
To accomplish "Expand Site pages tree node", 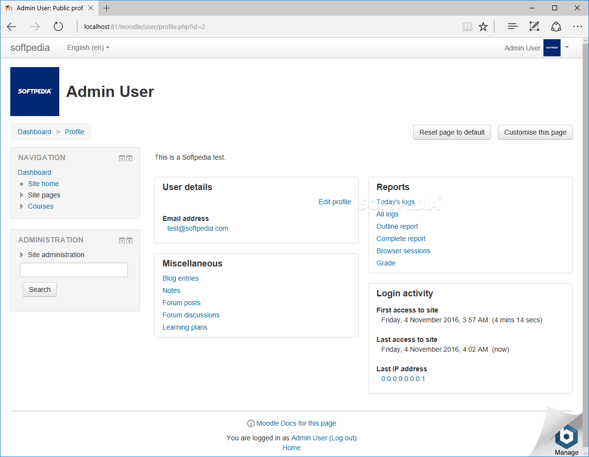I will 22,195.
